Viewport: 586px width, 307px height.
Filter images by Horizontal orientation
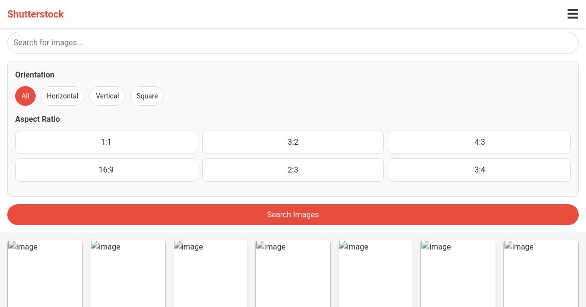[63, 96]
